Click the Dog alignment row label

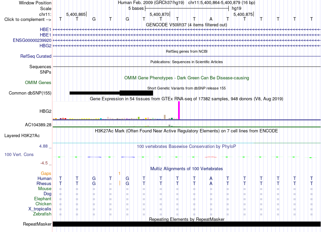point(47,194)
